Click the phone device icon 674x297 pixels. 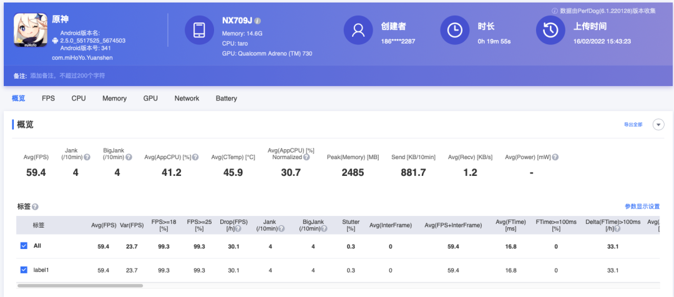coord(200,31)
